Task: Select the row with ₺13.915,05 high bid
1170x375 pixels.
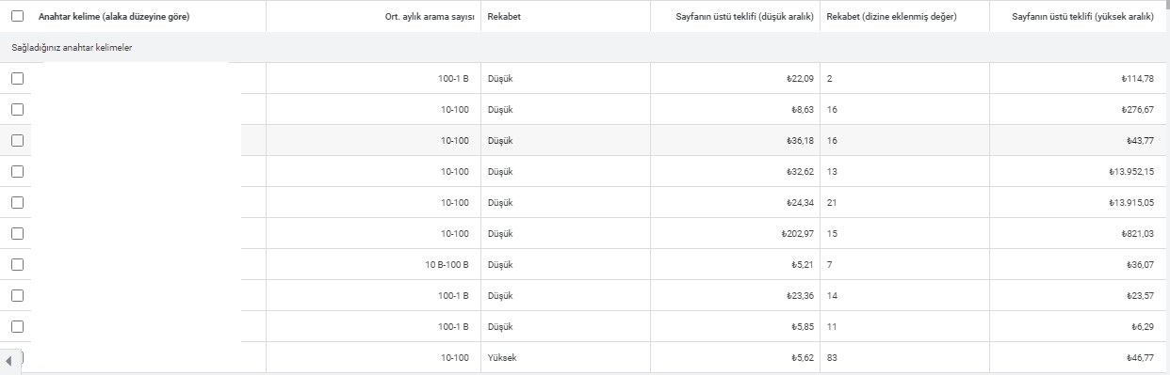Action: point(17,202)
